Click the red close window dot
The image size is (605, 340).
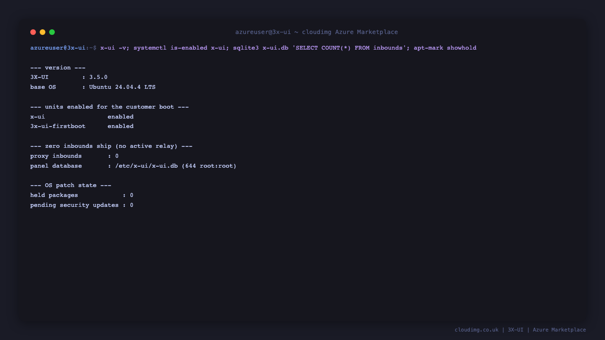[x=33, y=32]
